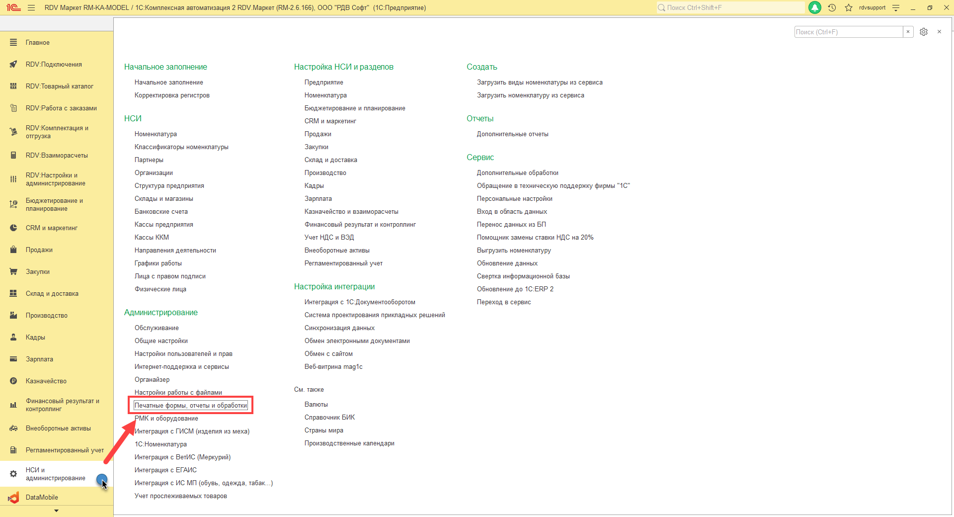
Task: Open RDV:Настройки и администрирование section icon
Action: (x=13, y=179)
